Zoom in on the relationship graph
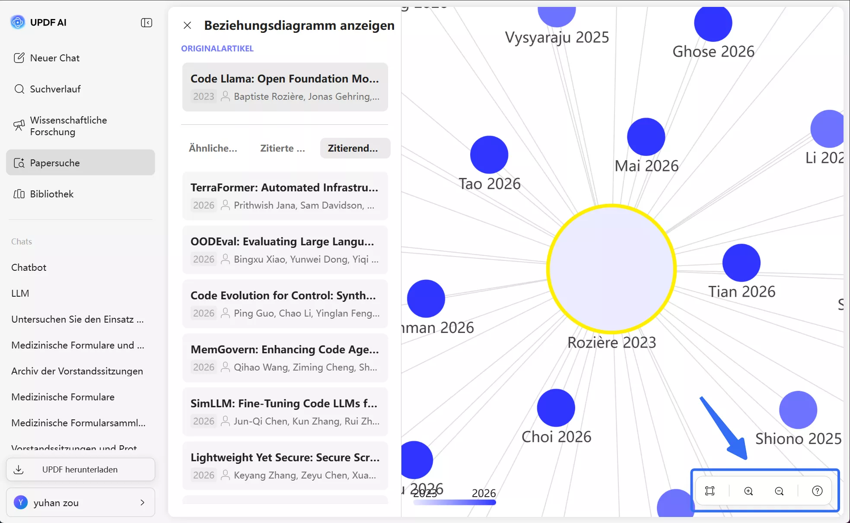The height and width of the screenshot is (523, 850). click(748, 491)
